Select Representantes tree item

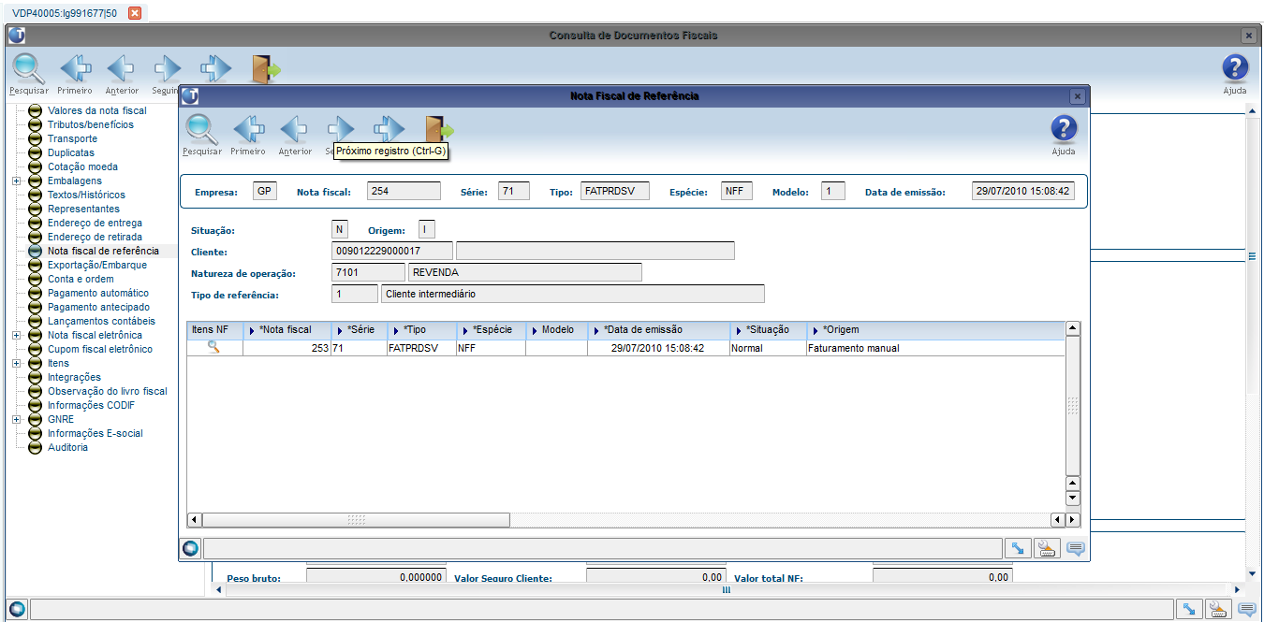coord(83,209)
